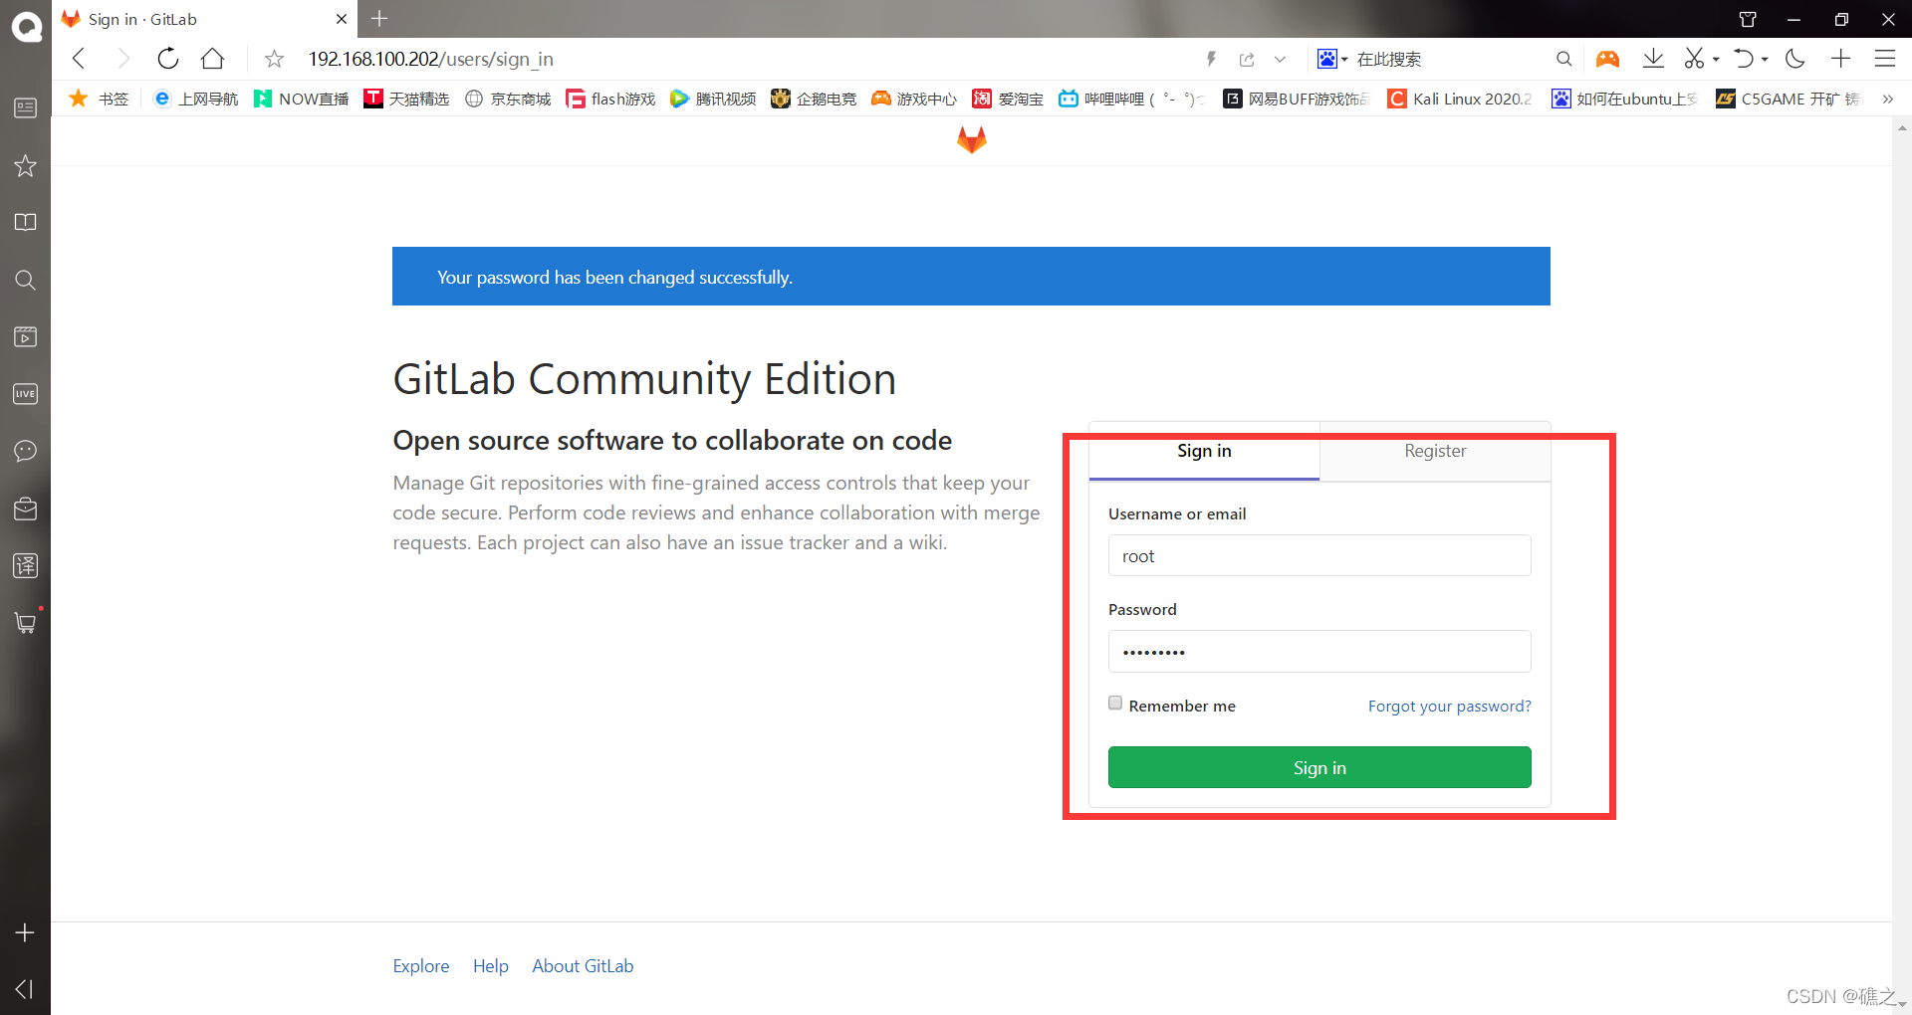
Task: Expand the address bar dropdown arrow
Action: tap(1281, 60)
